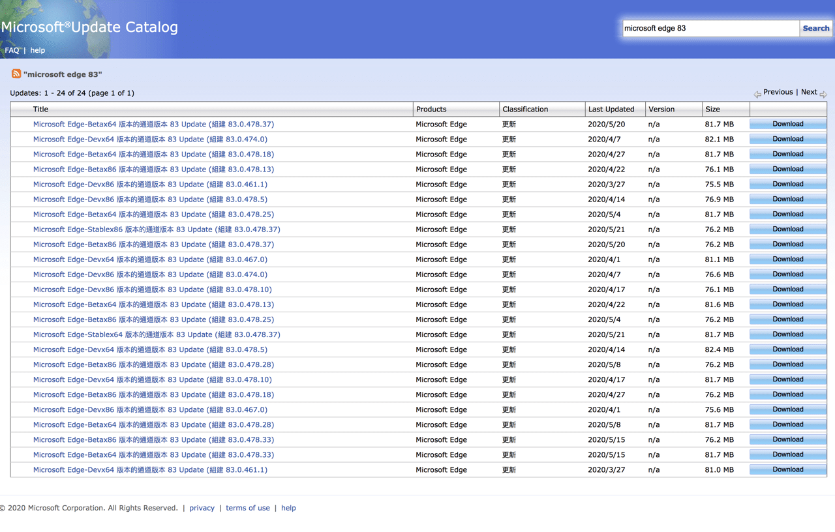Download Edge-Devx86 83.0.461.1 update

pyautogui.click(x=788, y=184)
